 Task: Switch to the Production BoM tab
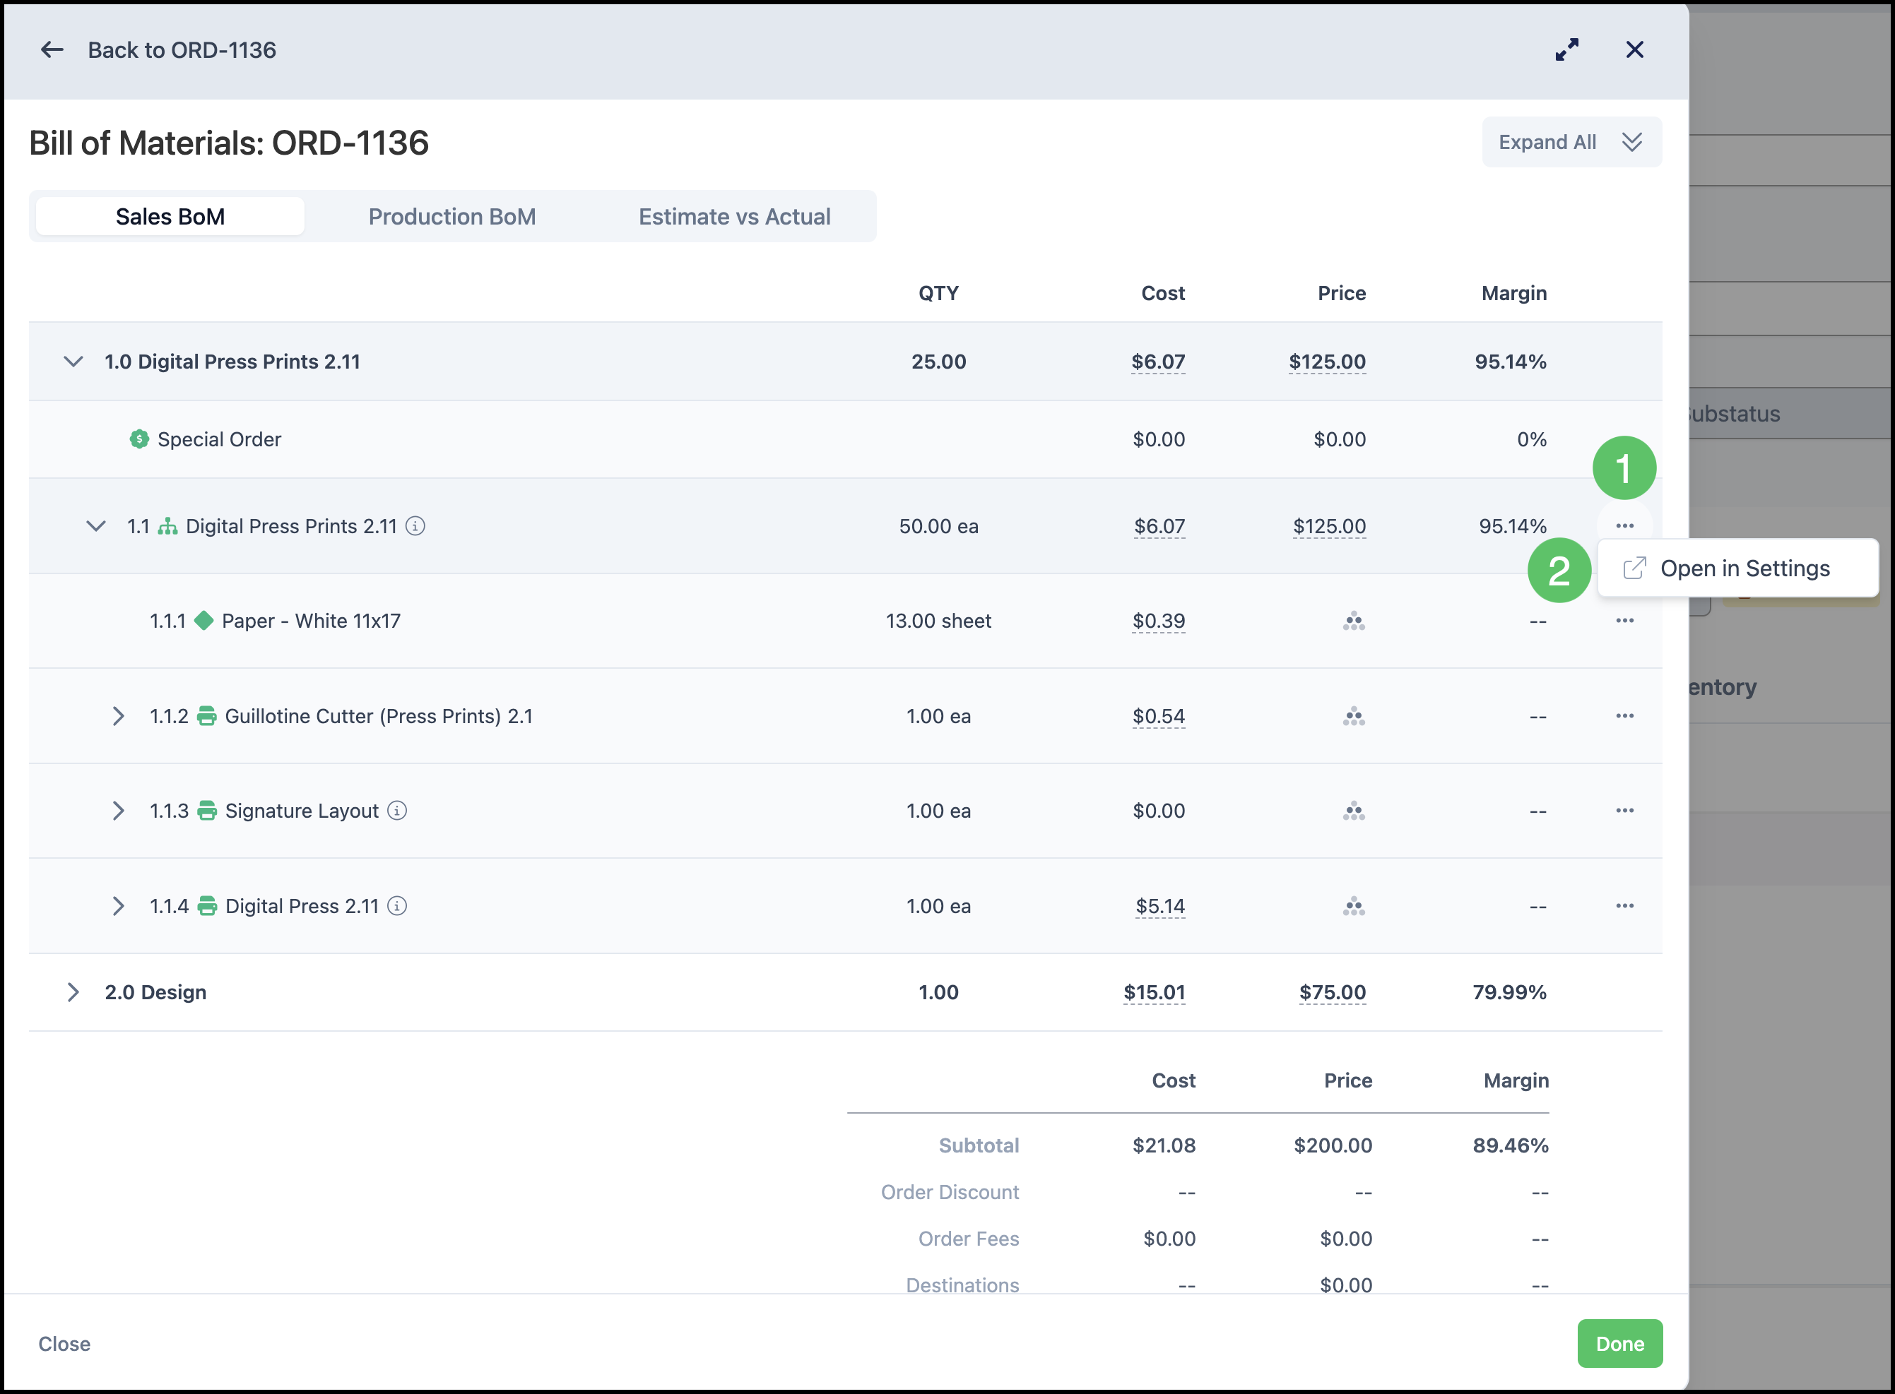[x=451, y=216]
